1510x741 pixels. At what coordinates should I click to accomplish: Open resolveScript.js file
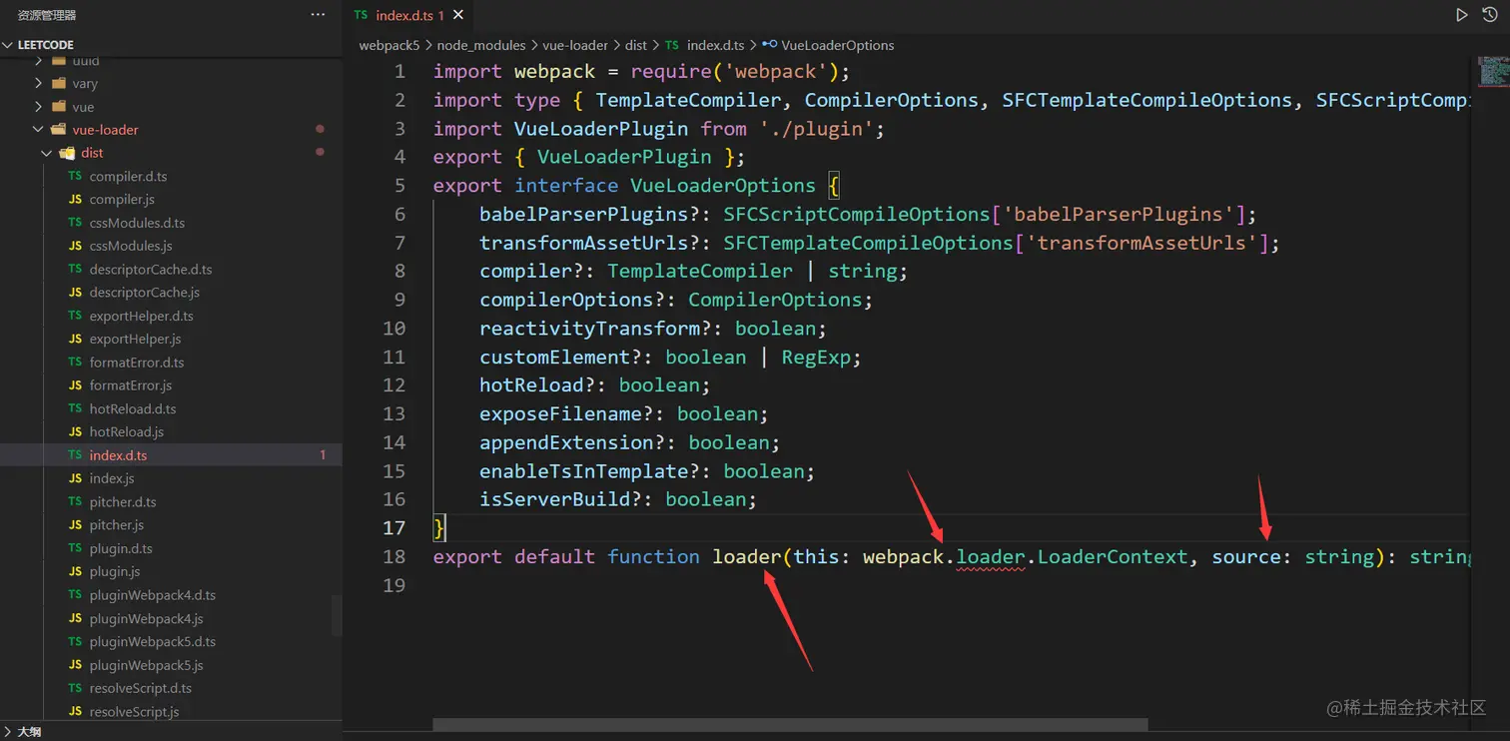click(x=134, y=711)
